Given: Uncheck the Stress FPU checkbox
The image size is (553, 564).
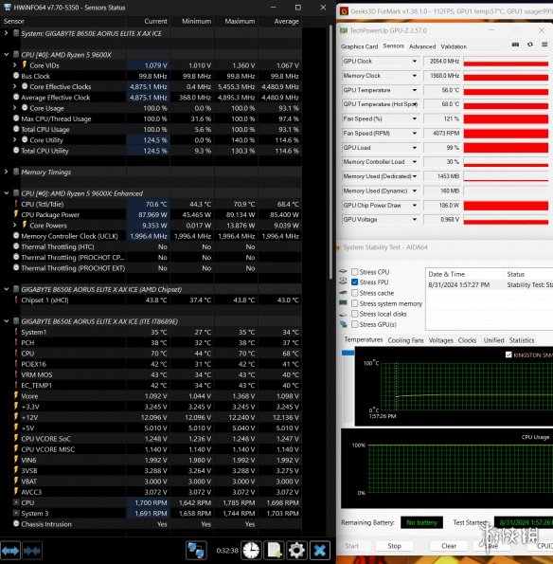Looking at the screenshot, I should click(355, 282).
